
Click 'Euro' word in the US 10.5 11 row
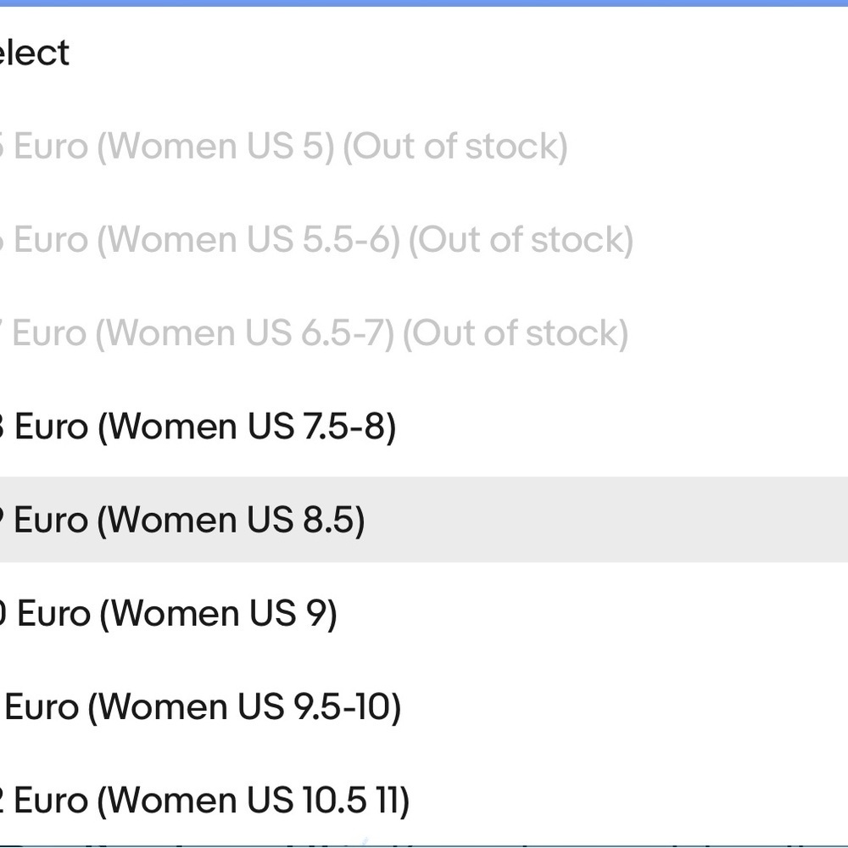(x=51, y=801)
